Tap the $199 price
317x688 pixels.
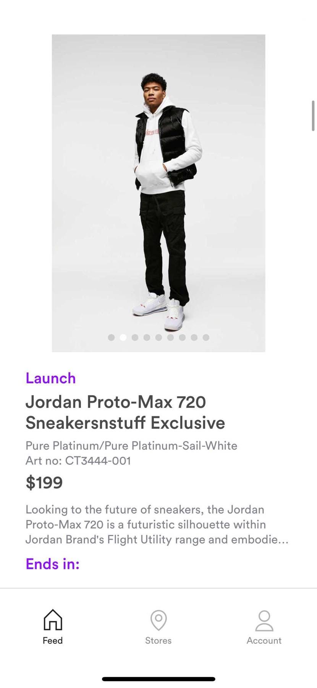point(44,482)
